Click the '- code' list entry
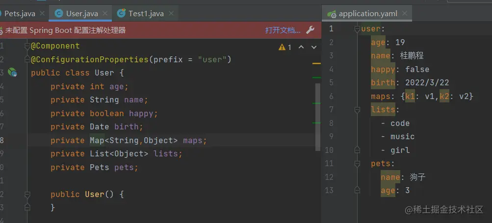 395,123
